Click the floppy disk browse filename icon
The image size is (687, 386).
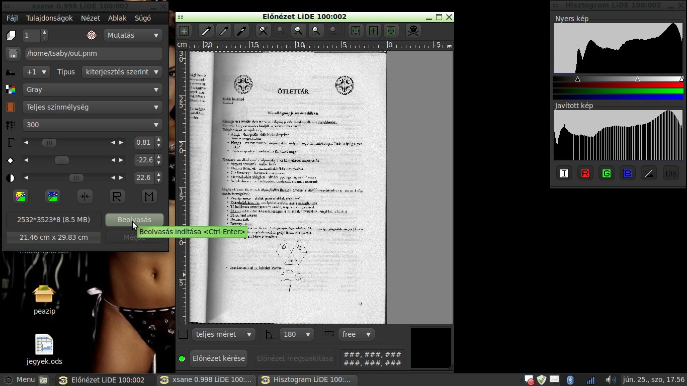(x=13, y=54)
